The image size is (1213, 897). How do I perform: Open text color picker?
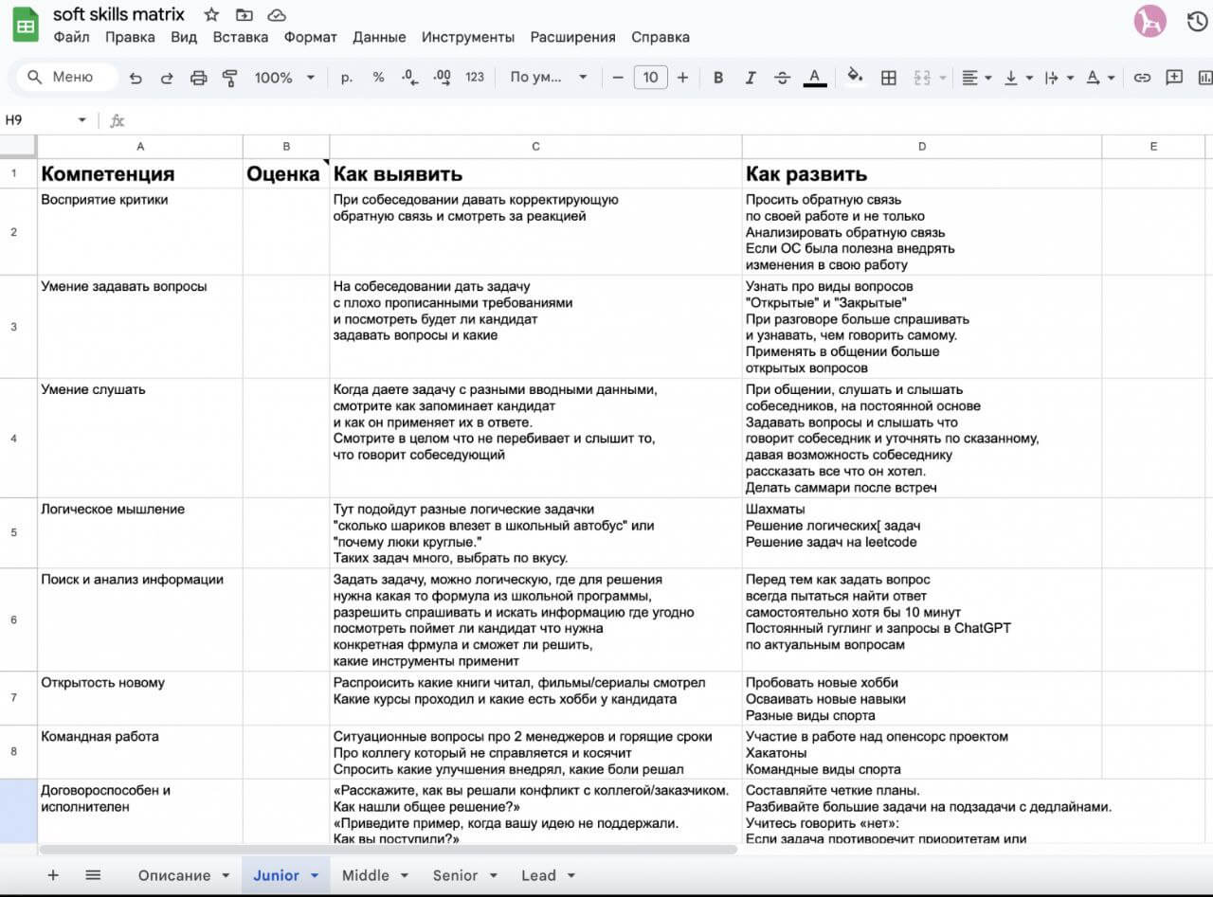tap(814, 78)
